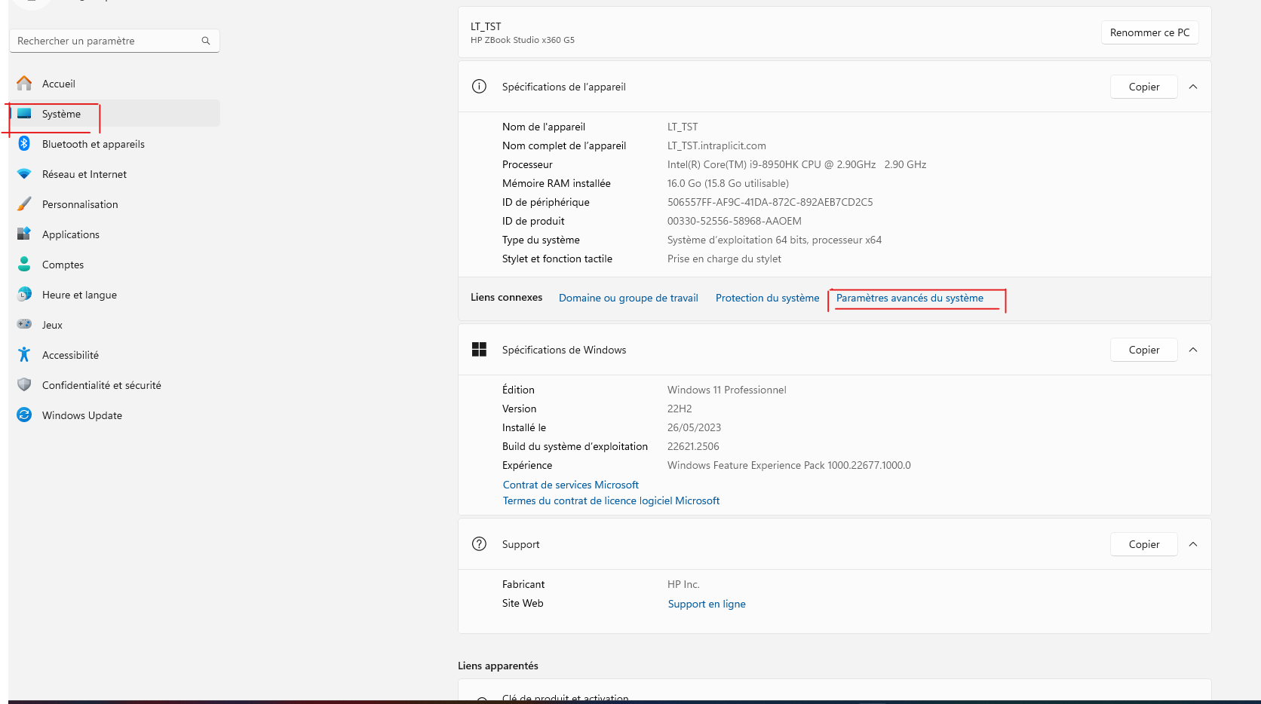Open Heure et langue settings
1261x704 pixels.
(24, 294)
